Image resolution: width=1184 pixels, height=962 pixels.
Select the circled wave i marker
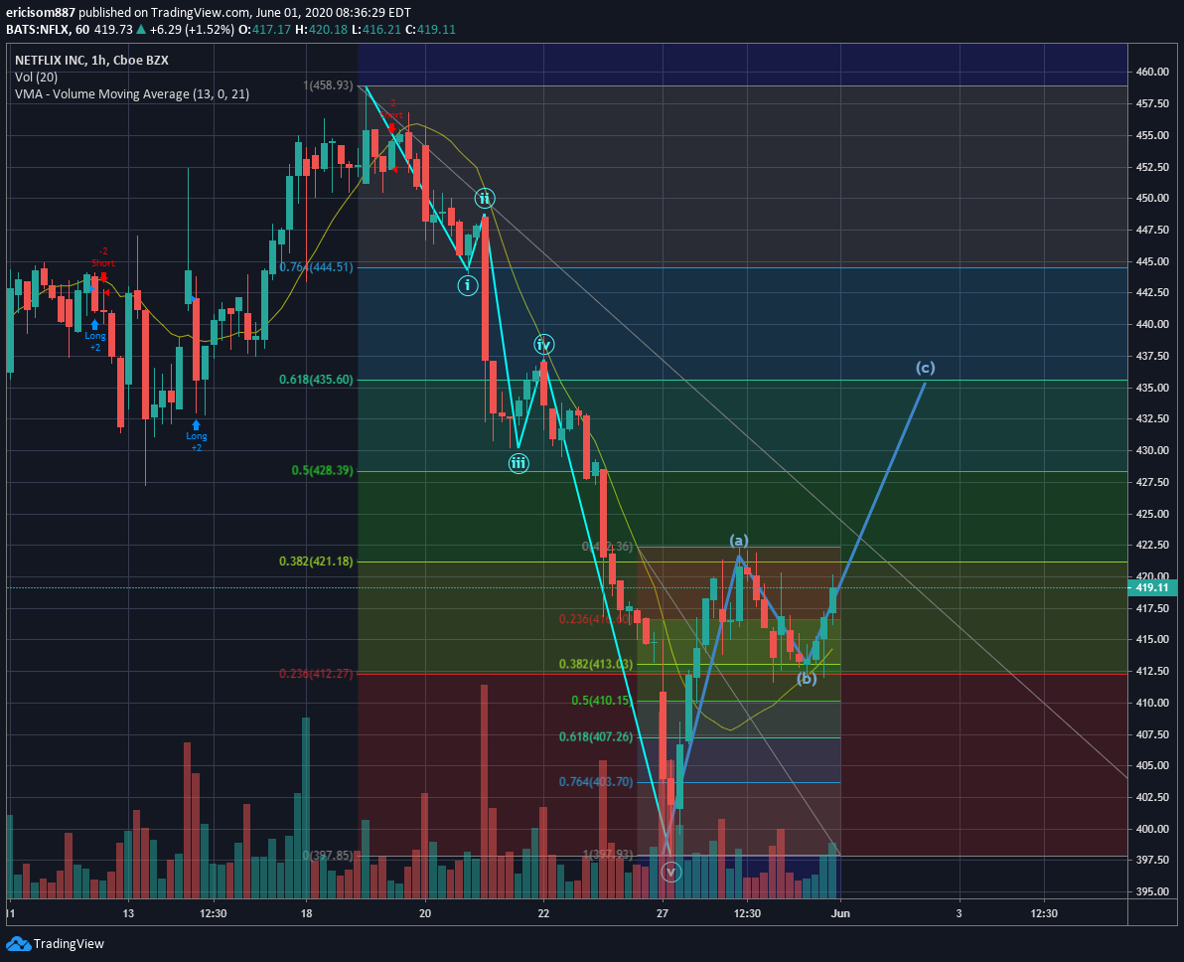coord(468,285)
